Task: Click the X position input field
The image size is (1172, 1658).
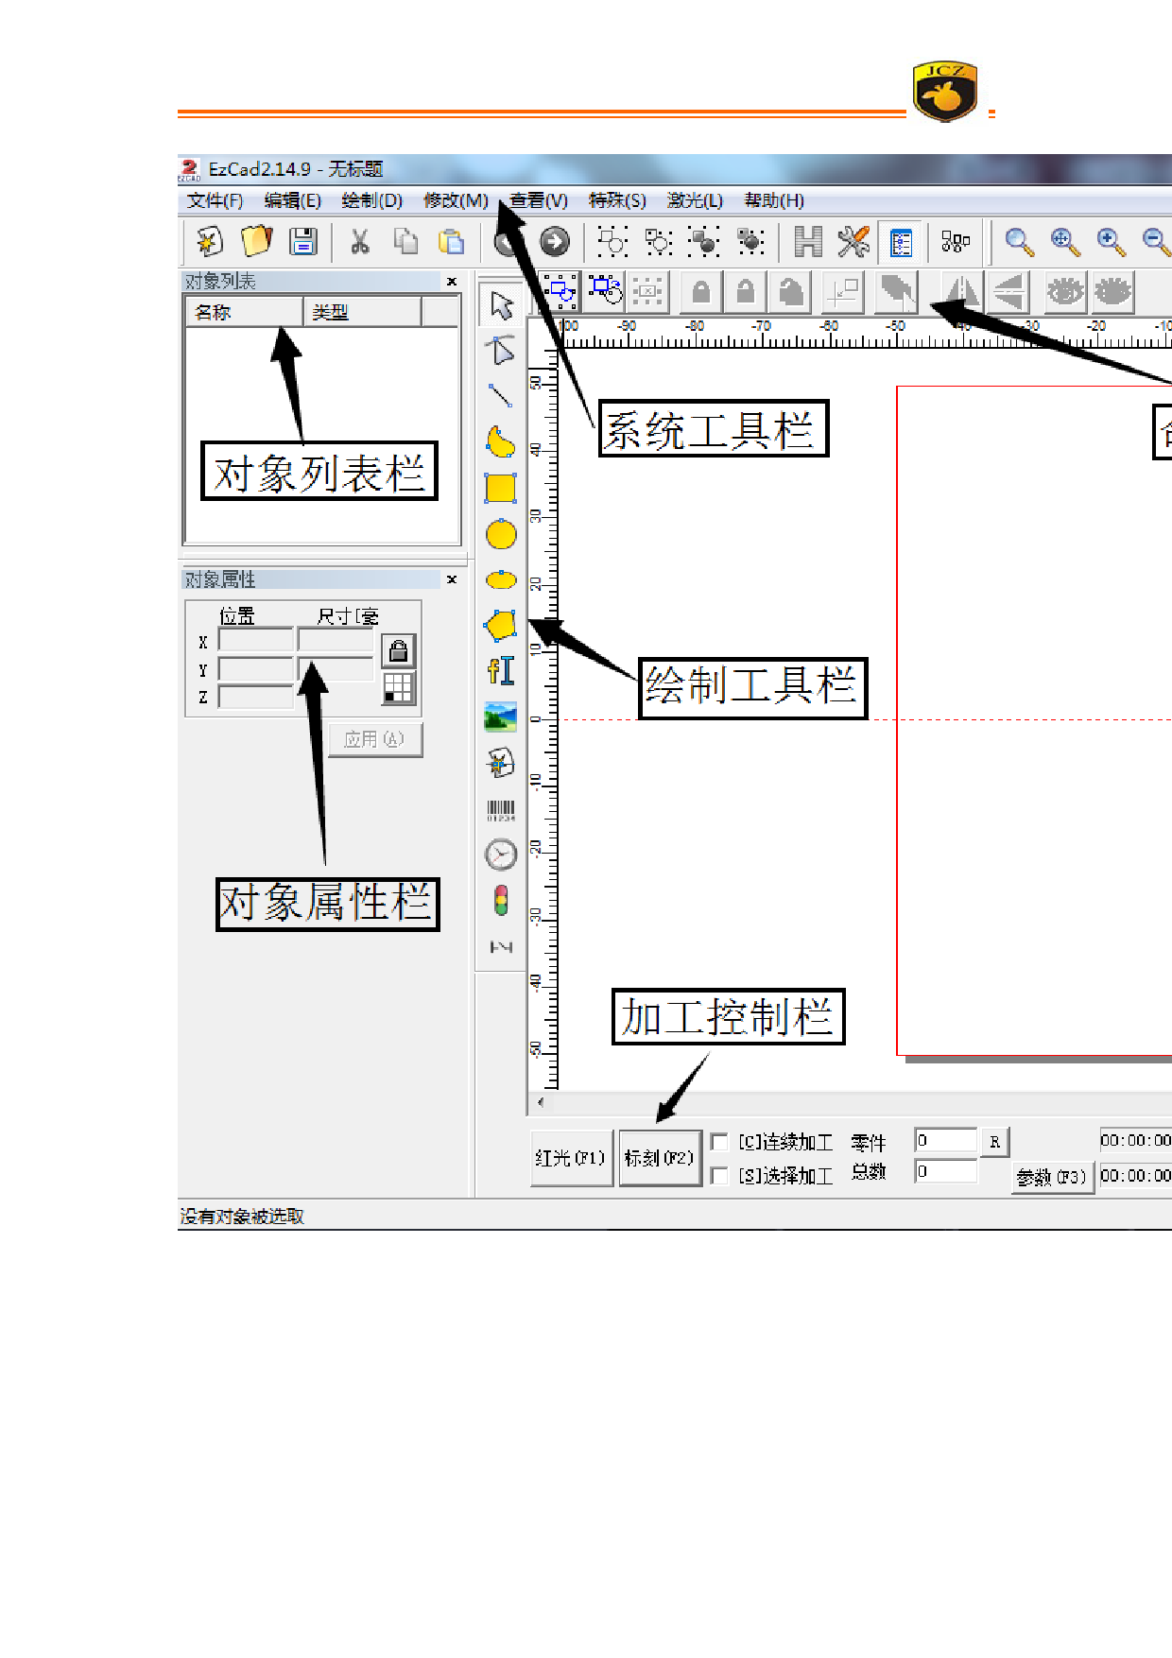Action: tap(255, 641)
